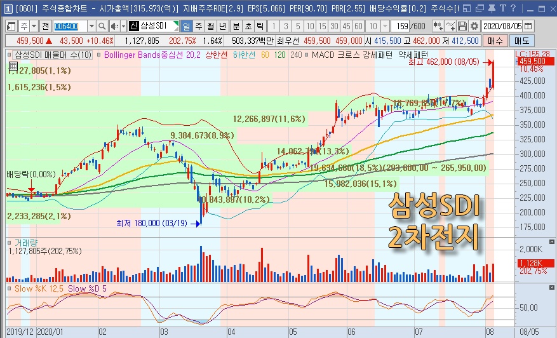
Task: Open help with question mark icon
Action: 513,8
